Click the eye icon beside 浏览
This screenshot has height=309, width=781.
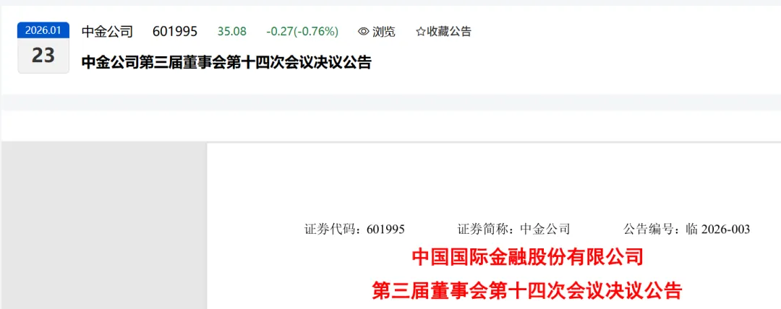click(364, 32)
